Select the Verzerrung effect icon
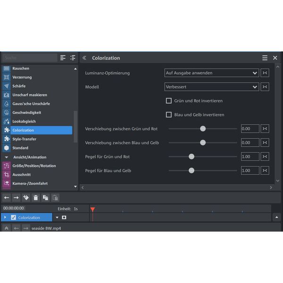This screenshot has height=283, width=283. pyautogui.click(x=7, y=77)
